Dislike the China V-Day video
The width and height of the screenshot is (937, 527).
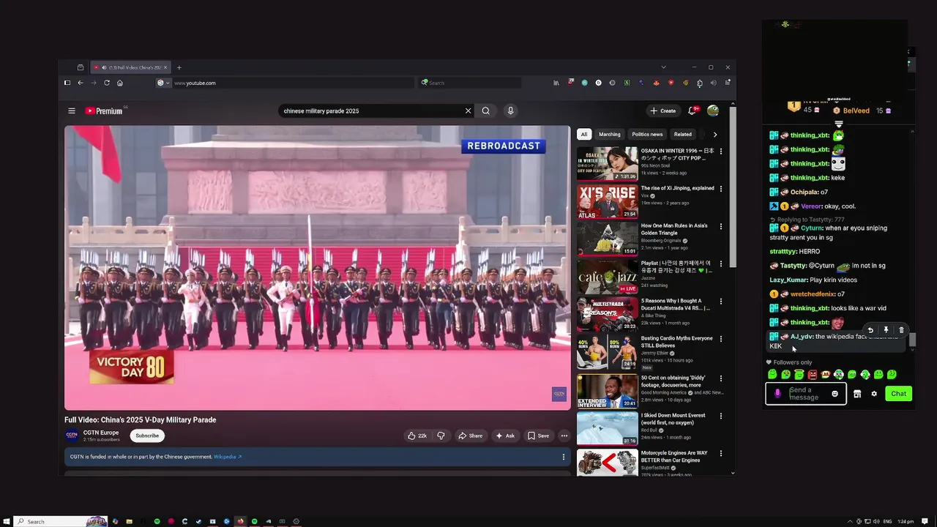click(441, 436)
